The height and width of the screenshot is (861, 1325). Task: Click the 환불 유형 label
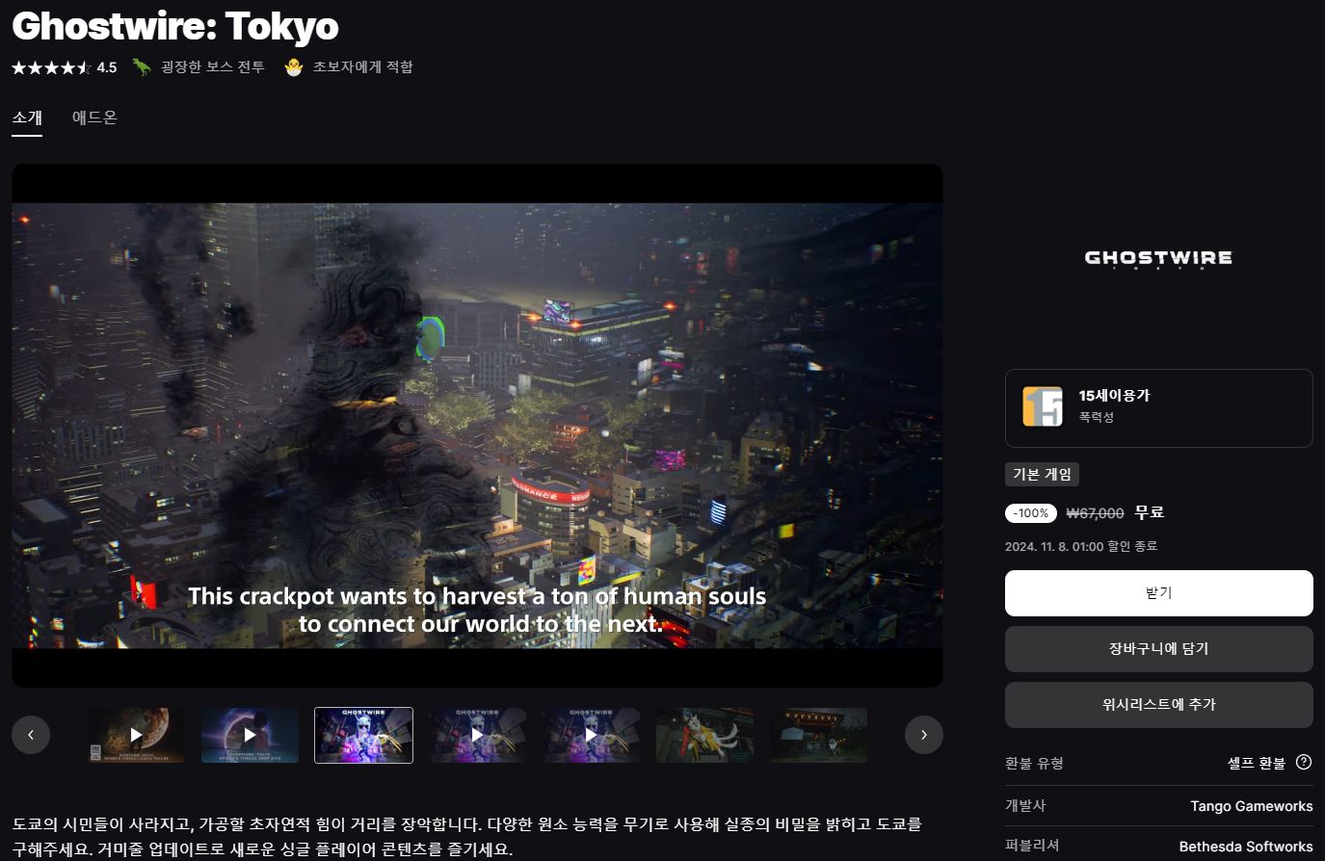pyautogui.click(x=1034, y=763)
